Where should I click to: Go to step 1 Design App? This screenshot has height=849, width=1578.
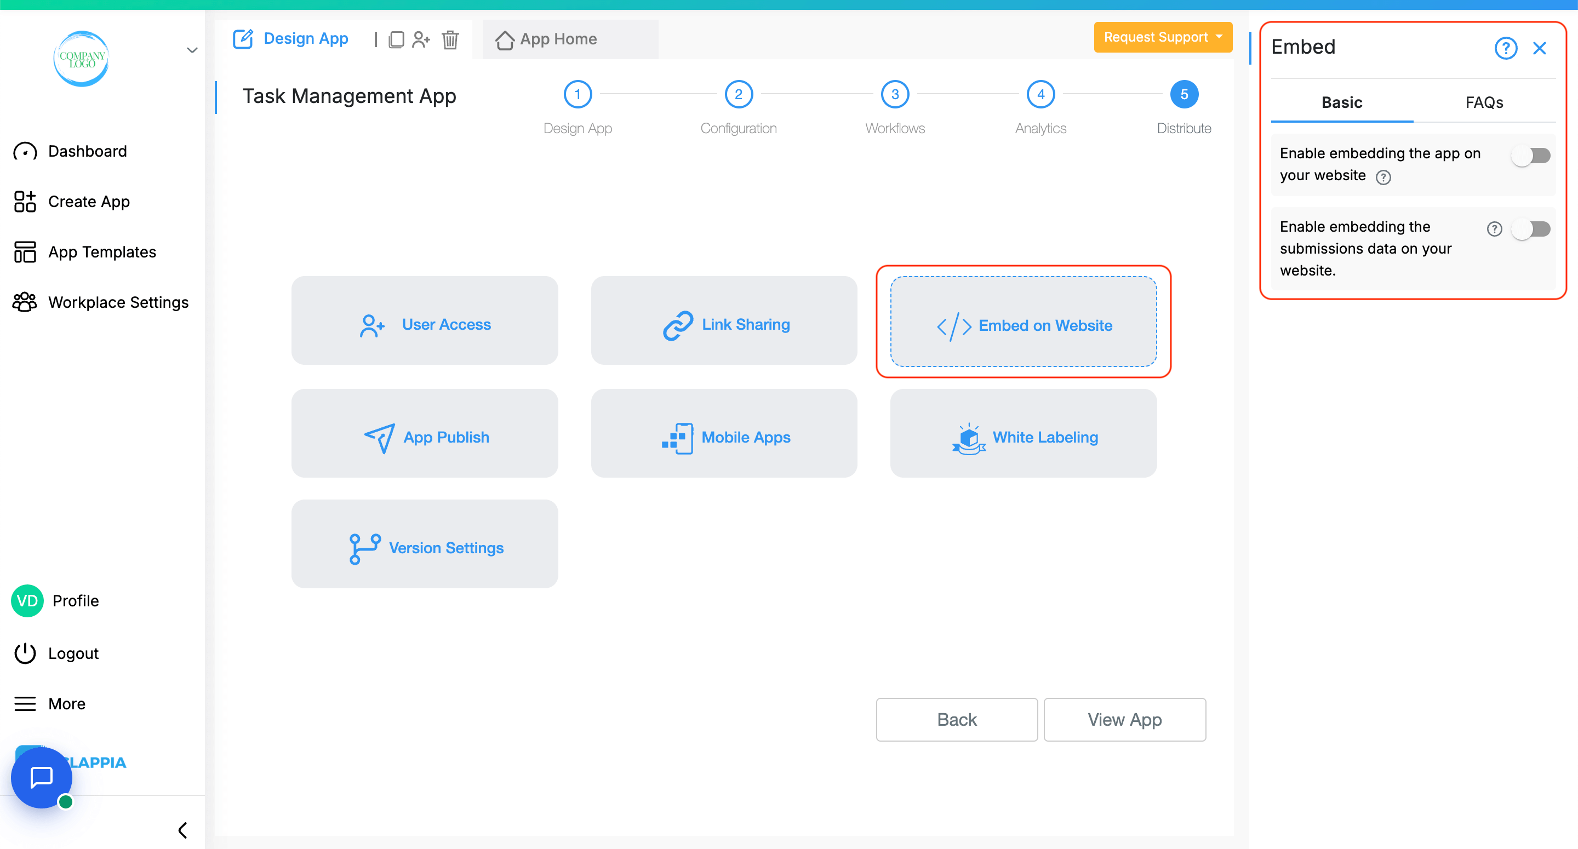pyautogui.click(x=577, y=94)
